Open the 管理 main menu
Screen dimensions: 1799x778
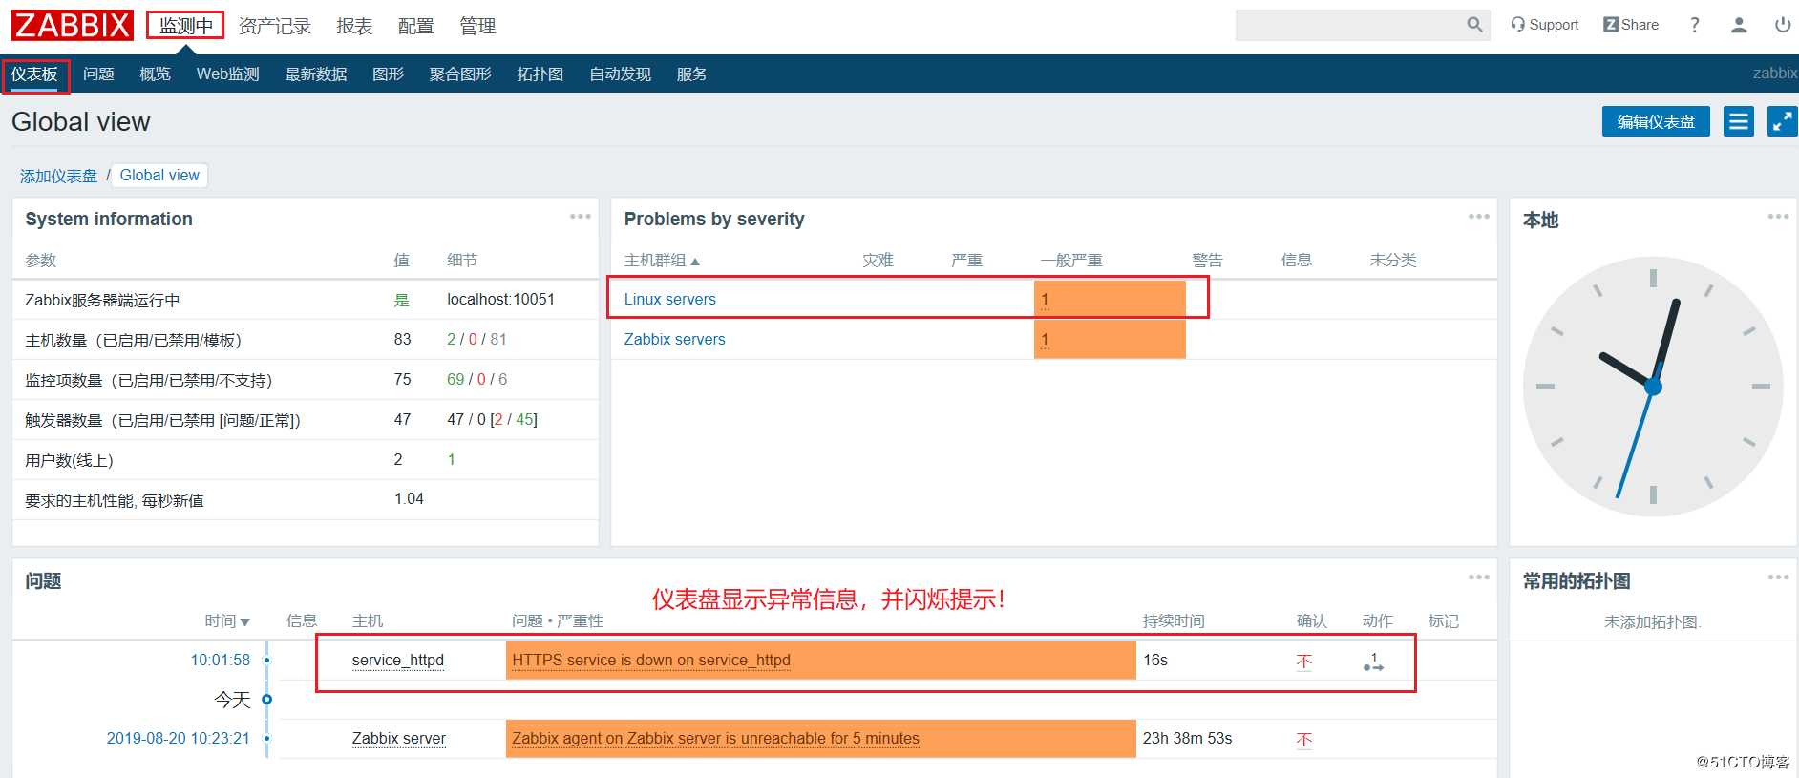(477, 26)
